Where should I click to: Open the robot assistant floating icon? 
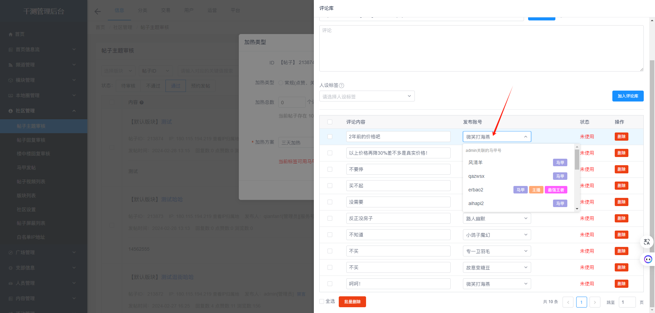648,259
